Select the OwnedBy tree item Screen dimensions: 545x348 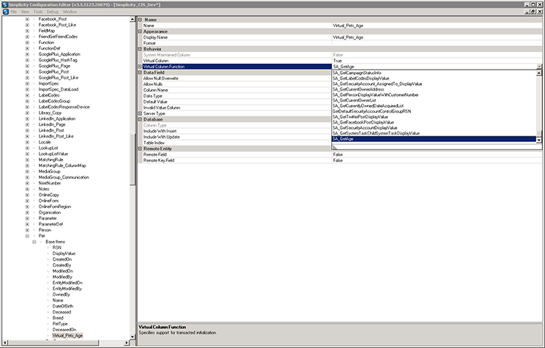(x=62, y=295)
